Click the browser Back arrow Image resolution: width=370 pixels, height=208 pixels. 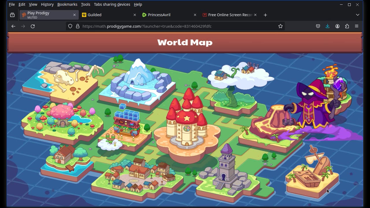pos(13,26)
